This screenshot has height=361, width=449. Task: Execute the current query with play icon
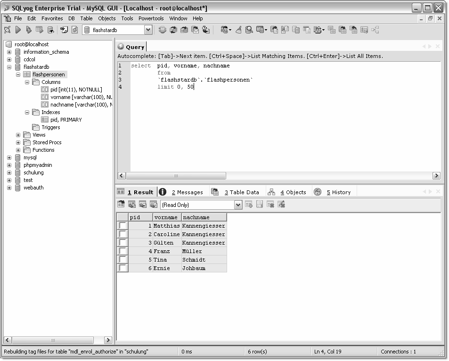point(18,30)
